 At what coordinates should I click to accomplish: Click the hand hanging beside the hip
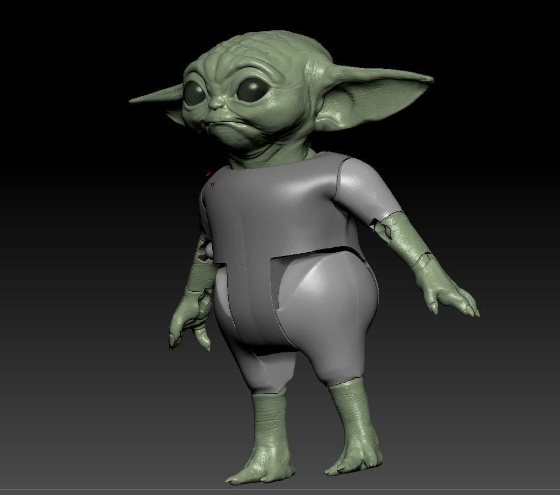coord(189,321)
